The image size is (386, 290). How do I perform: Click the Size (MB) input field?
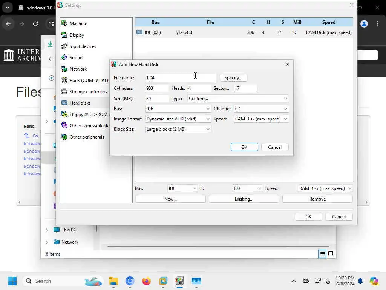pos(157,99)
